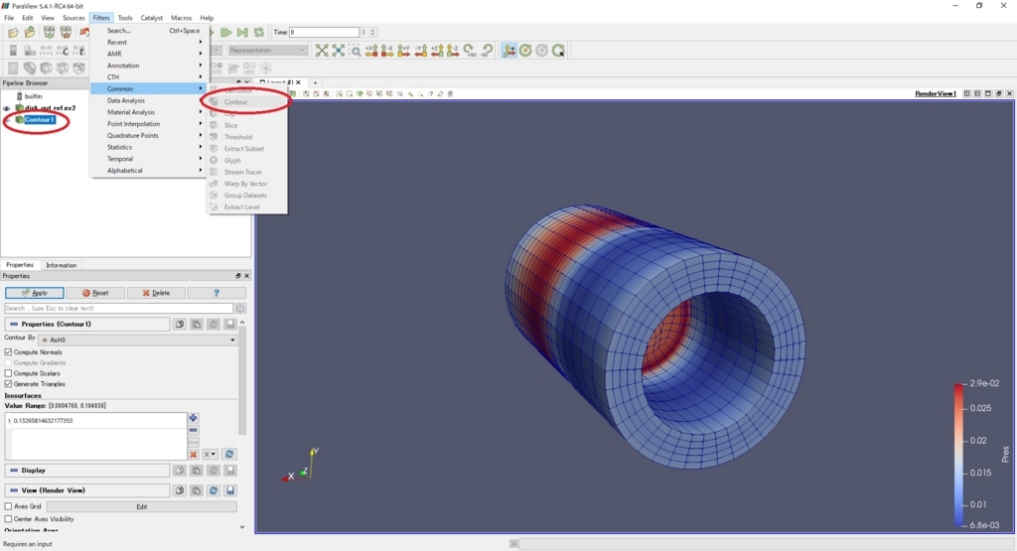Open the Representation dropdown
The width and height of the screenshot is (1017, 551).
[266, 51]
